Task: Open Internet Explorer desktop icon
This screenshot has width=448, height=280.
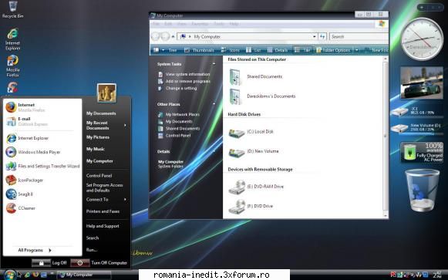Action: tap(12, 39)
